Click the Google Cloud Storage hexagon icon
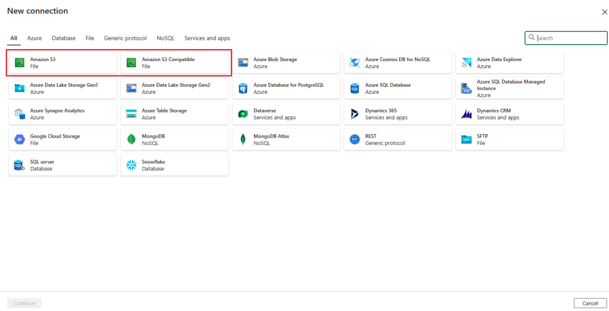This screenshot has height=311, width=609. pyautogui.click(x=20, y=139)
